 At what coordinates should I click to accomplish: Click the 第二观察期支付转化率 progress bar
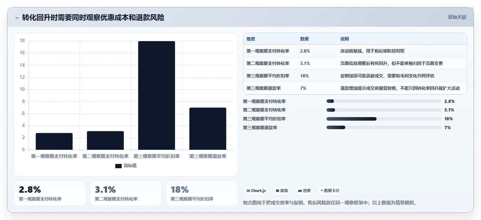[384, 110]
